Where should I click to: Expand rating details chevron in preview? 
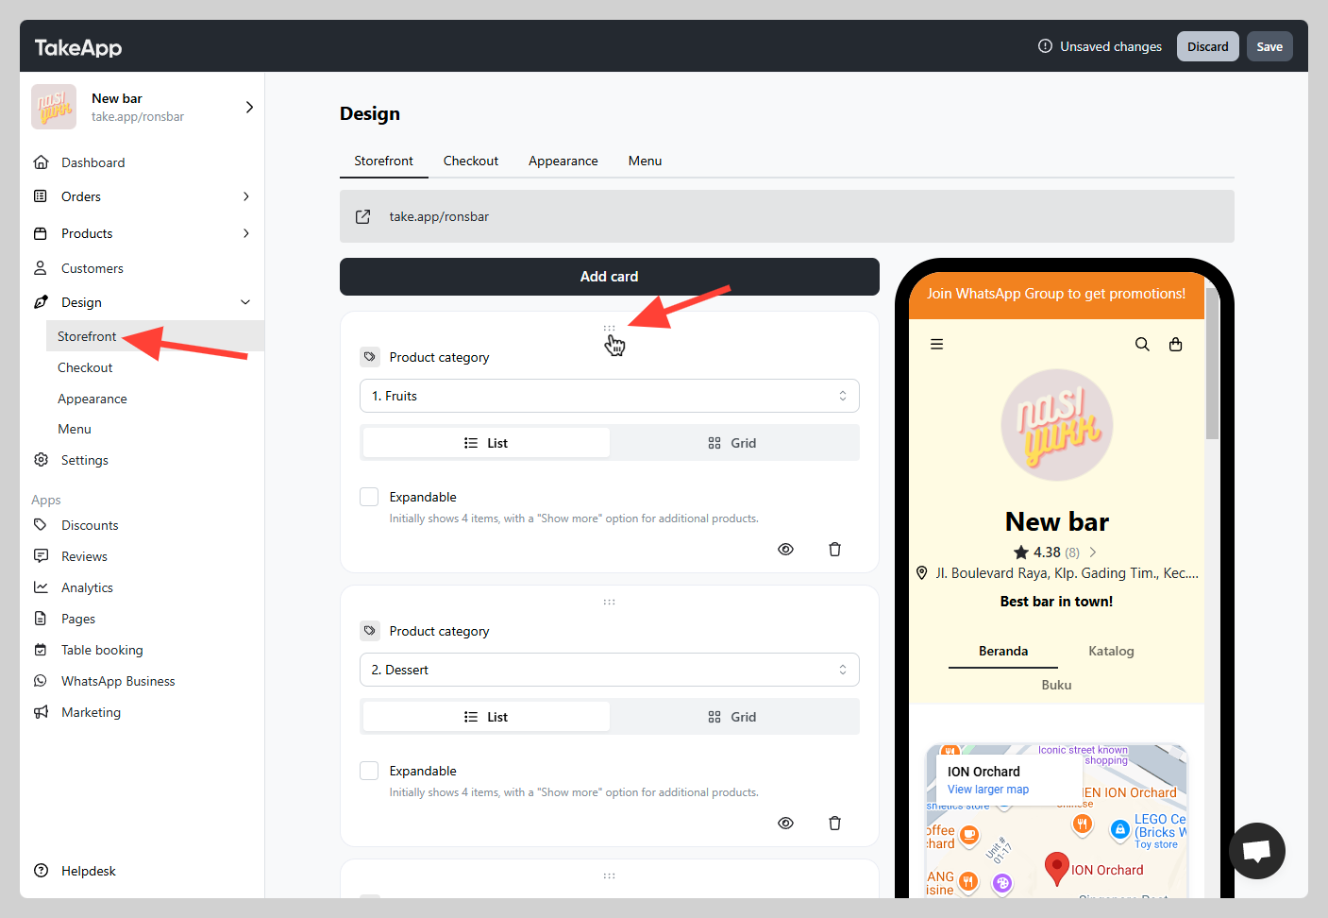[1093, 552]
